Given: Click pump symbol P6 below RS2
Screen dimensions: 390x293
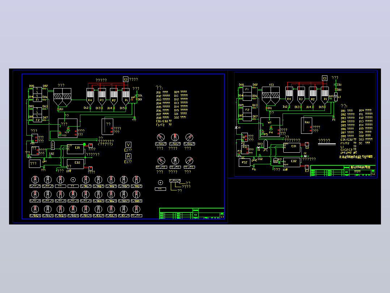Looking at the screenshot, I should pos(254,166).
